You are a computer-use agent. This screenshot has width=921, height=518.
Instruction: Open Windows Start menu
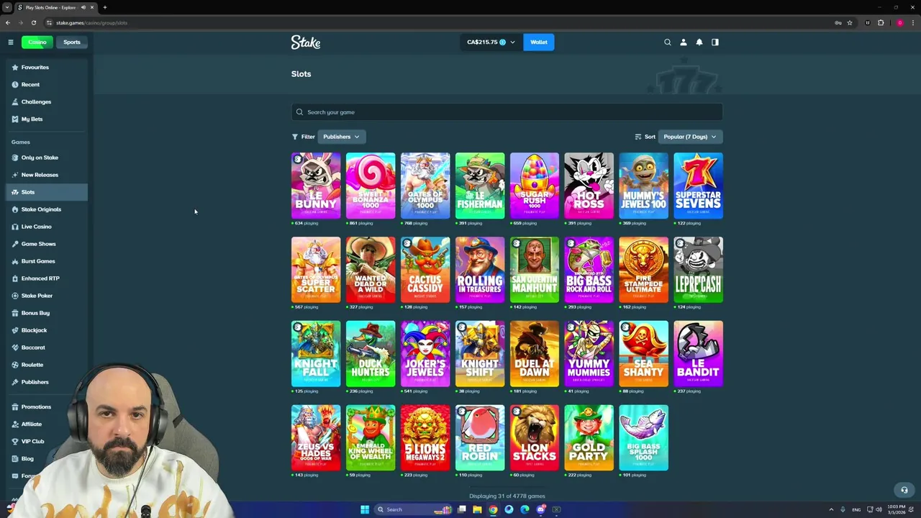click(365, 509)
